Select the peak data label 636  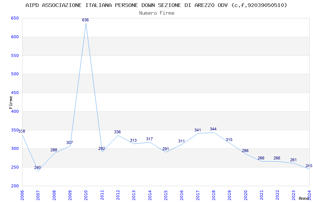[x=85, y=20]
